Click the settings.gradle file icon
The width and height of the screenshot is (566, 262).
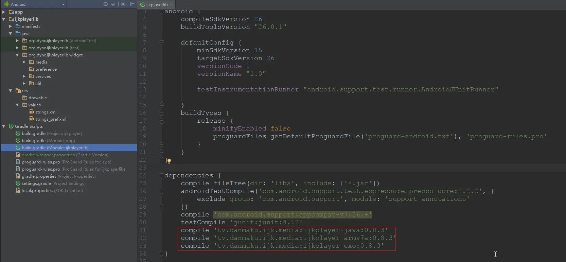pyautogui.click(x=18, y=183)
